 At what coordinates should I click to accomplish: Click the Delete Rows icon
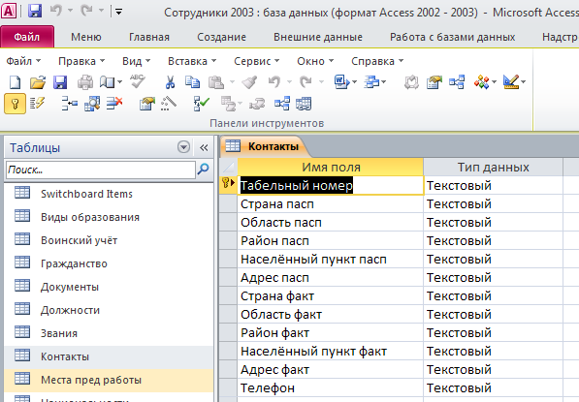pos(114,104)
